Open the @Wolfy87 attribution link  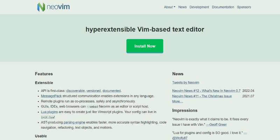coord(180,138)
